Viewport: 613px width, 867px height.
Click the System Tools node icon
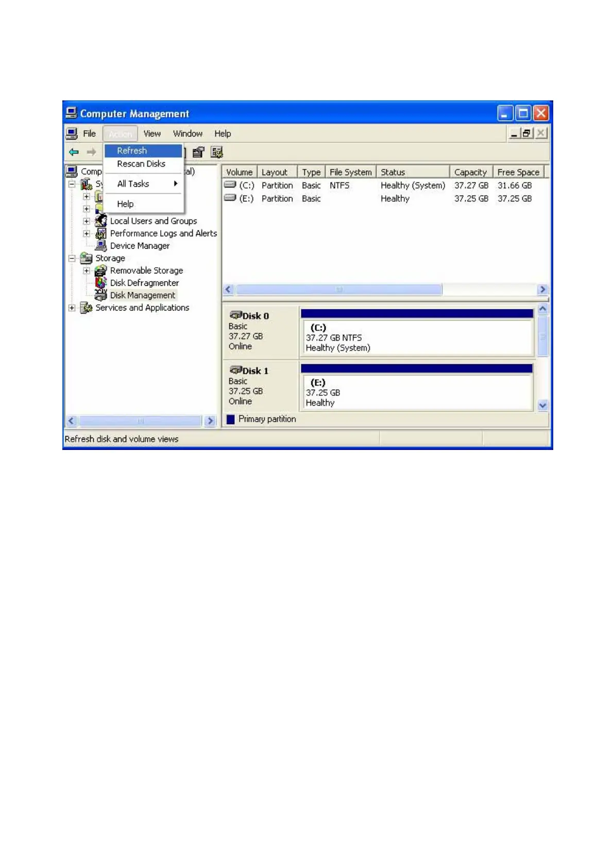(86, 184)
